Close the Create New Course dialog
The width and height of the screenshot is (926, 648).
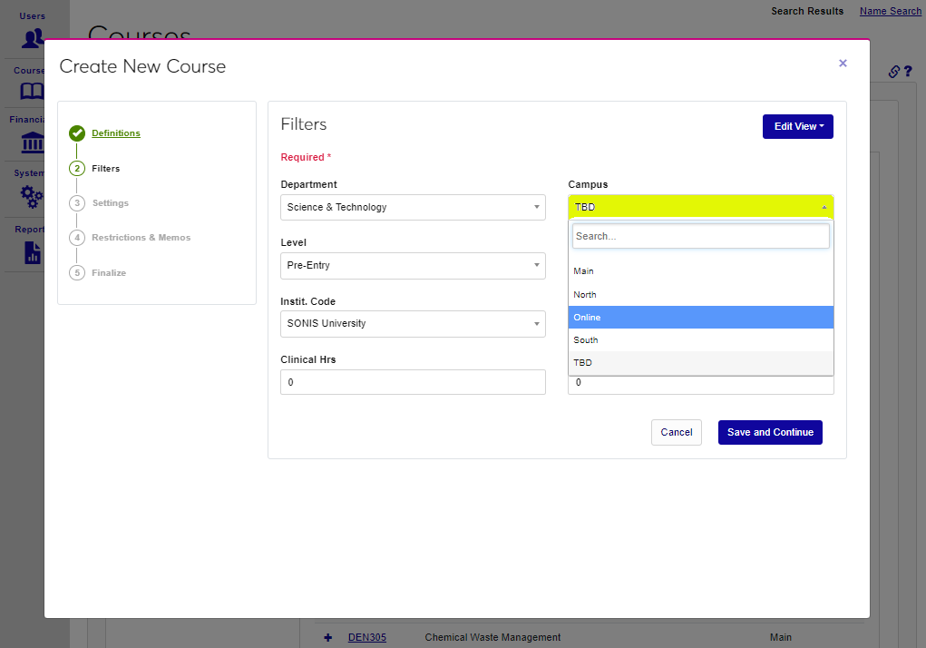point(843,64)
